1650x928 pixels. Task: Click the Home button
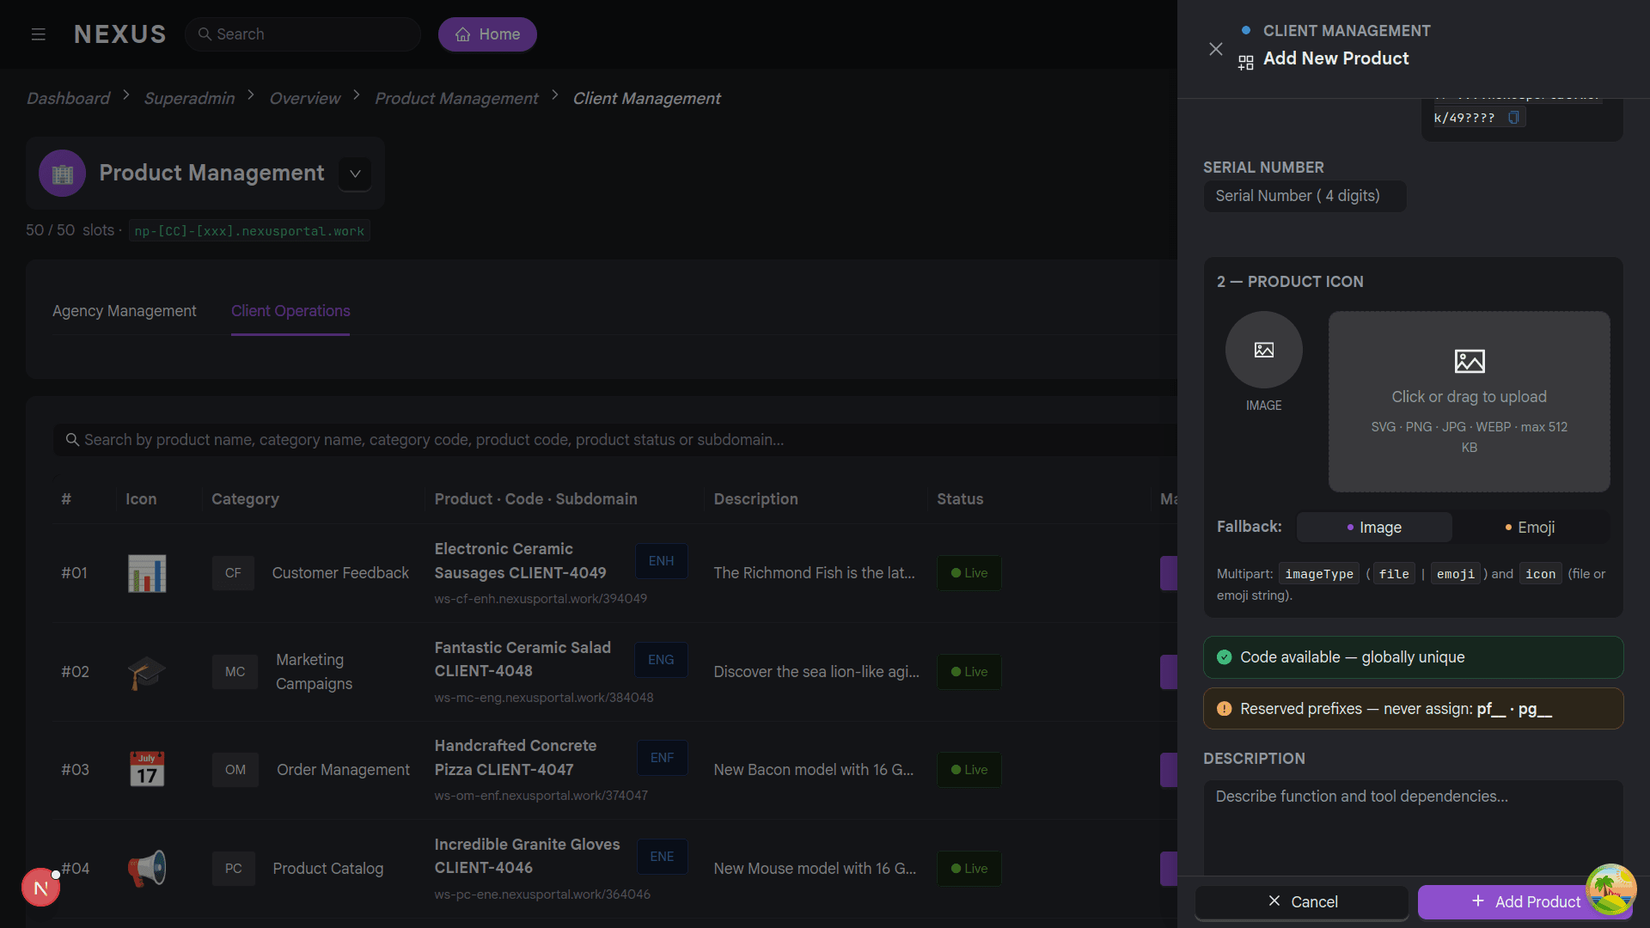[487, 34]
